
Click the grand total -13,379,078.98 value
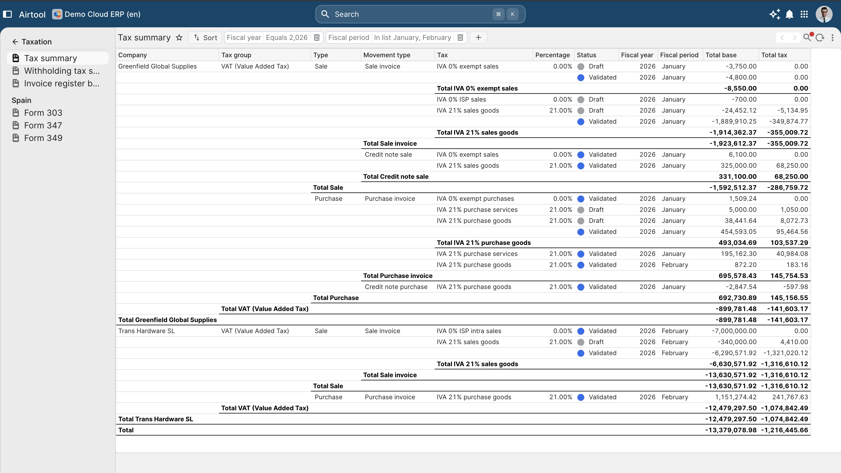(730, 430)
